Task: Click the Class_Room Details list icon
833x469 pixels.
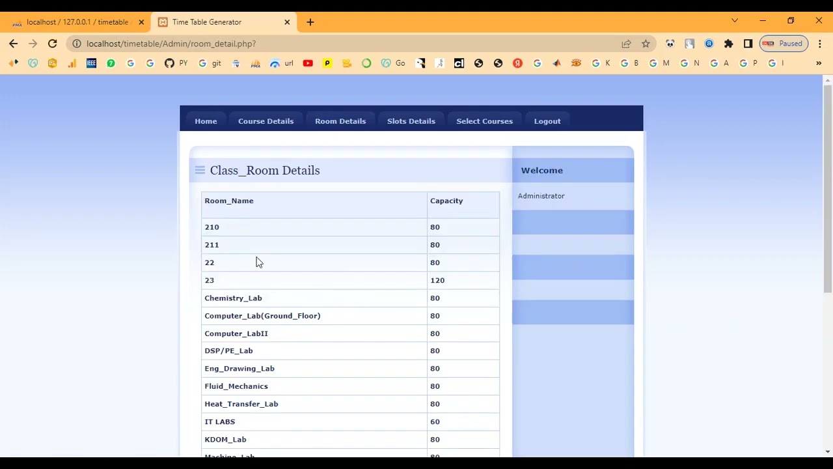Action: pyautogui.click(x=200, y=170)
